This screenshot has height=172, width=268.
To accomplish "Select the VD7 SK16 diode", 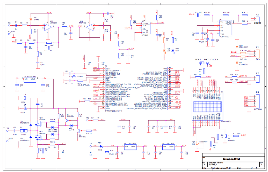I will click(x=101, y=146).
